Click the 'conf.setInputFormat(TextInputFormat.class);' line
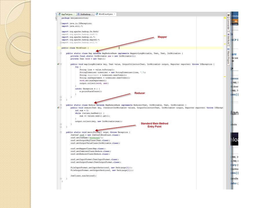This screenshot has width=278, height=208. coord(95,159)
